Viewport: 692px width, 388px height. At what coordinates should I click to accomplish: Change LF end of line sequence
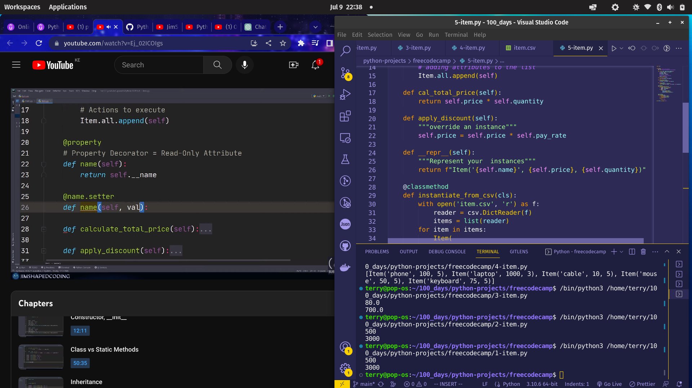coord(485,384)
